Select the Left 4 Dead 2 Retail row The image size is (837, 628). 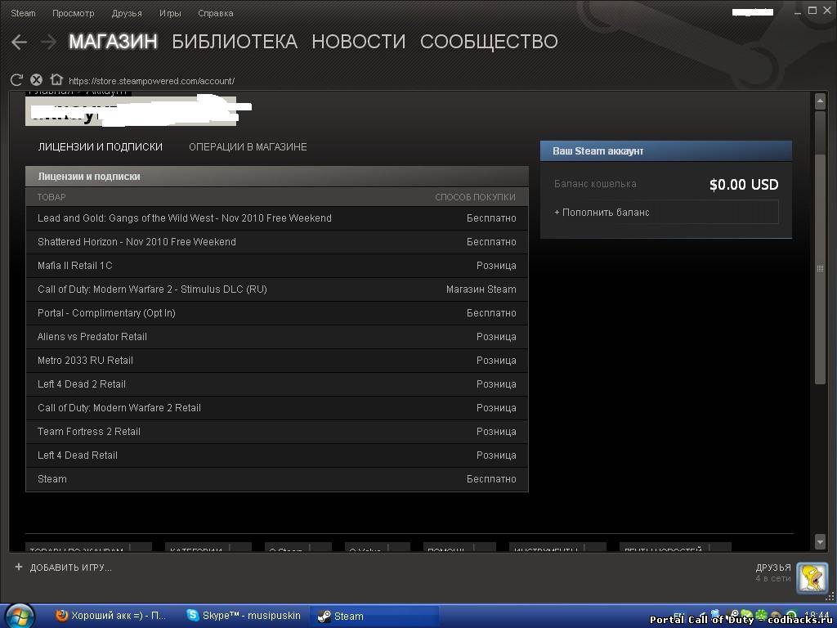point(277,384)
